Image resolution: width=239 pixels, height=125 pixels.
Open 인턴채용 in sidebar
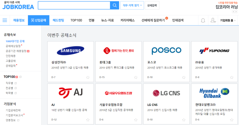11,56
